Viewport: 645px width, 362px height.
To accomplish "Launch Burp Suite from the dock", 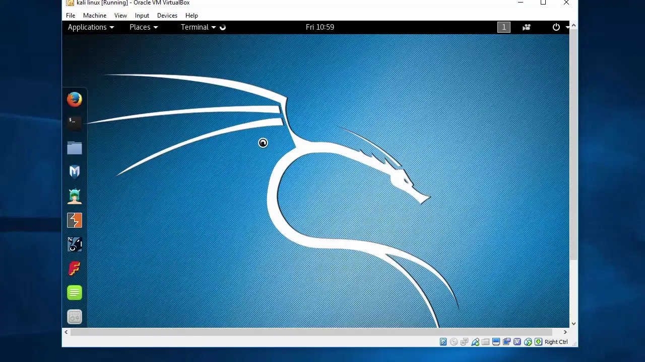I will (x=75, y=220).
